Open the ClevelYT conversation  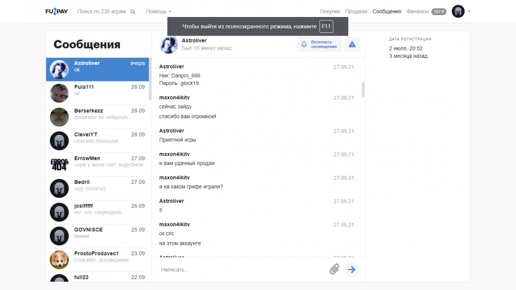coord(98,141)
